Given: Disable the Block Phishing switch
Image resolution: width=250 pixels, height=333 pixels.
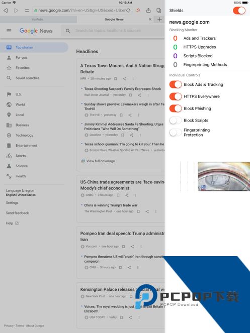Looking at the screenshot, I should tap(176, 108).
